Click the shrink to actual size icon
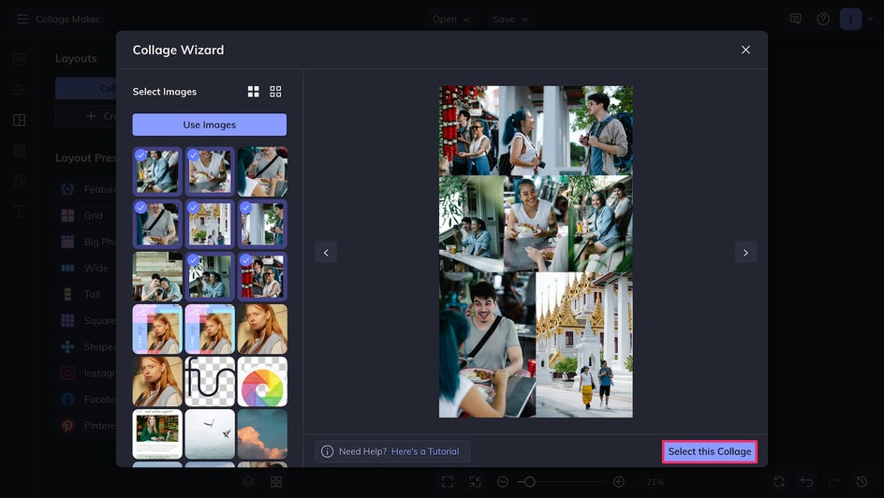The width and height of the screenshot is (884, 498). click(476, 482)
